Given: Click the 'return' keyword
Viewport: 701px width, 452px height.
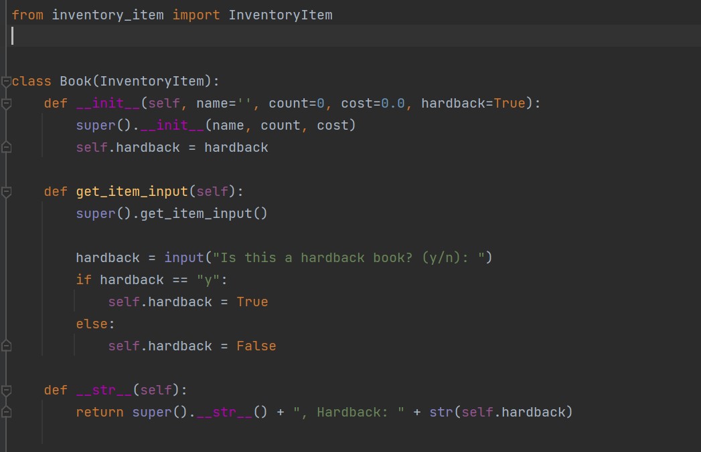Looking at the screenshot, I should point(100,412).
